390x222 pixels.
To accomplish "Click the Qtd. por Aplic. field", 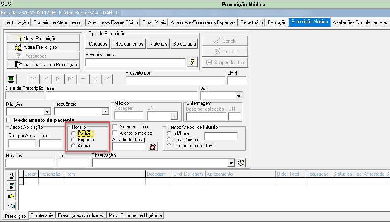I will [22, 143].
